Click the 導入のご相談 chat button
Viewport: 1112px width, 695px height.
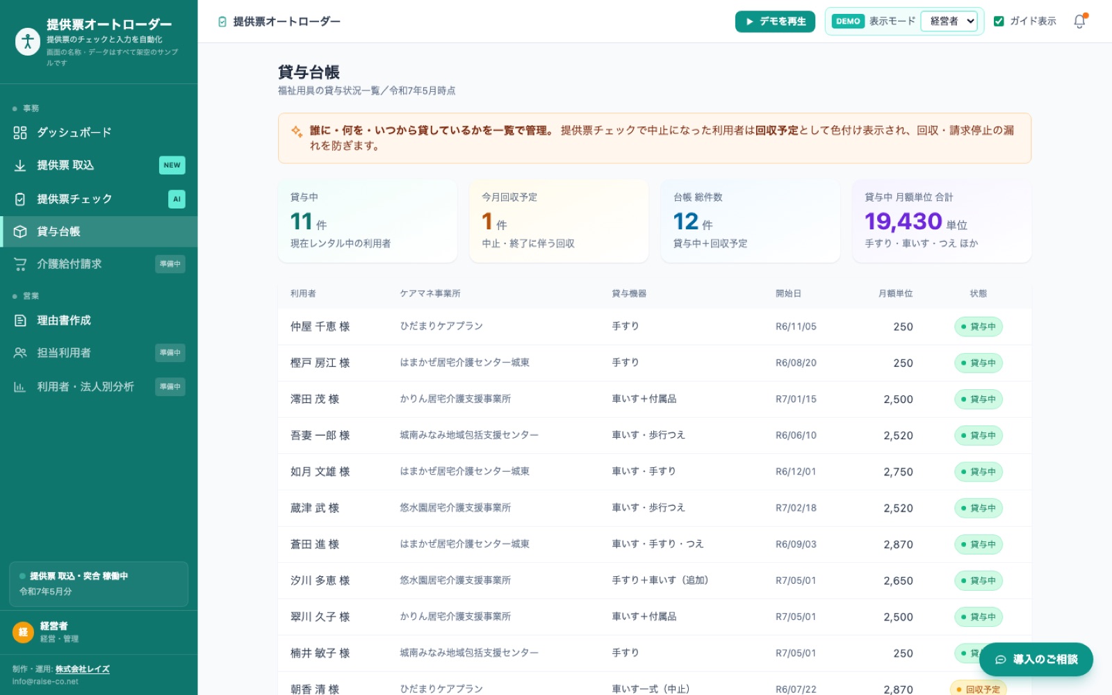coord(1036,660)
